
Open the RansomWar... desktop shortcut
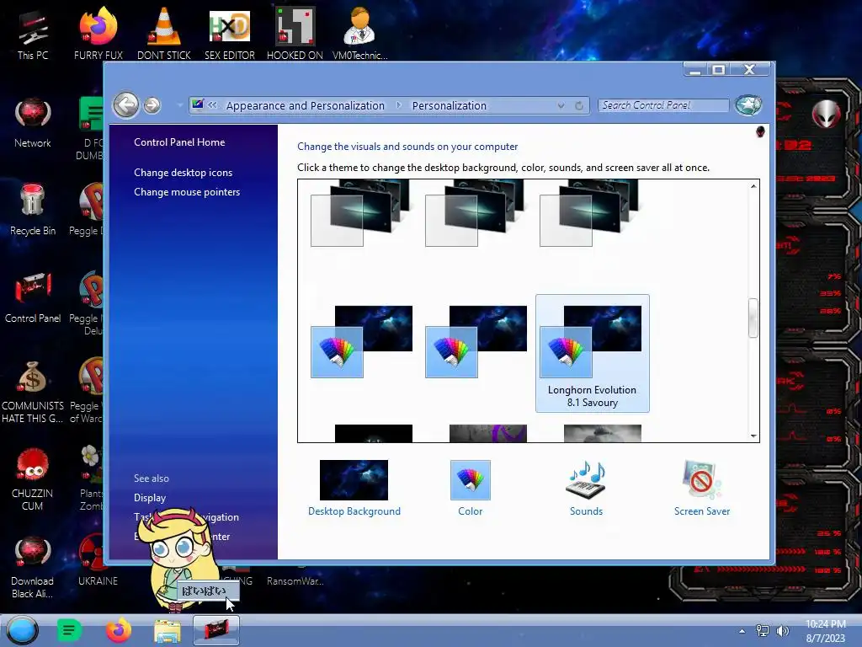tap(295, 581)
